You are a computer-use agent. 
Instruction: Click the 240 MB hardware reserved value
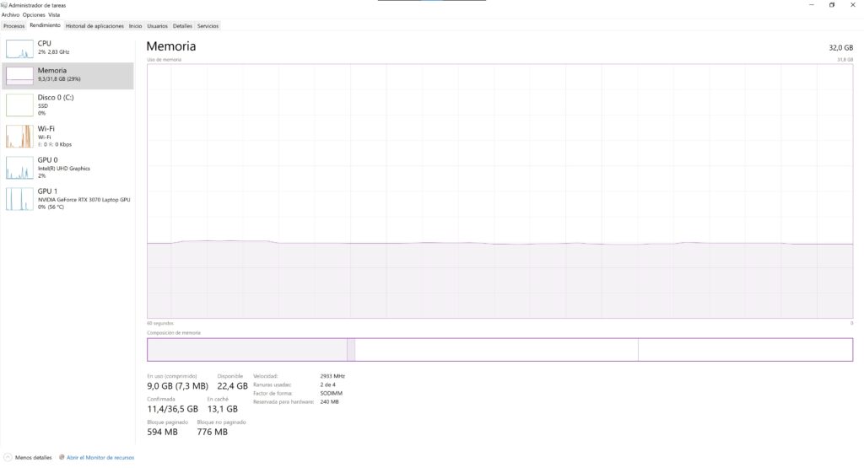coord(330,402)
